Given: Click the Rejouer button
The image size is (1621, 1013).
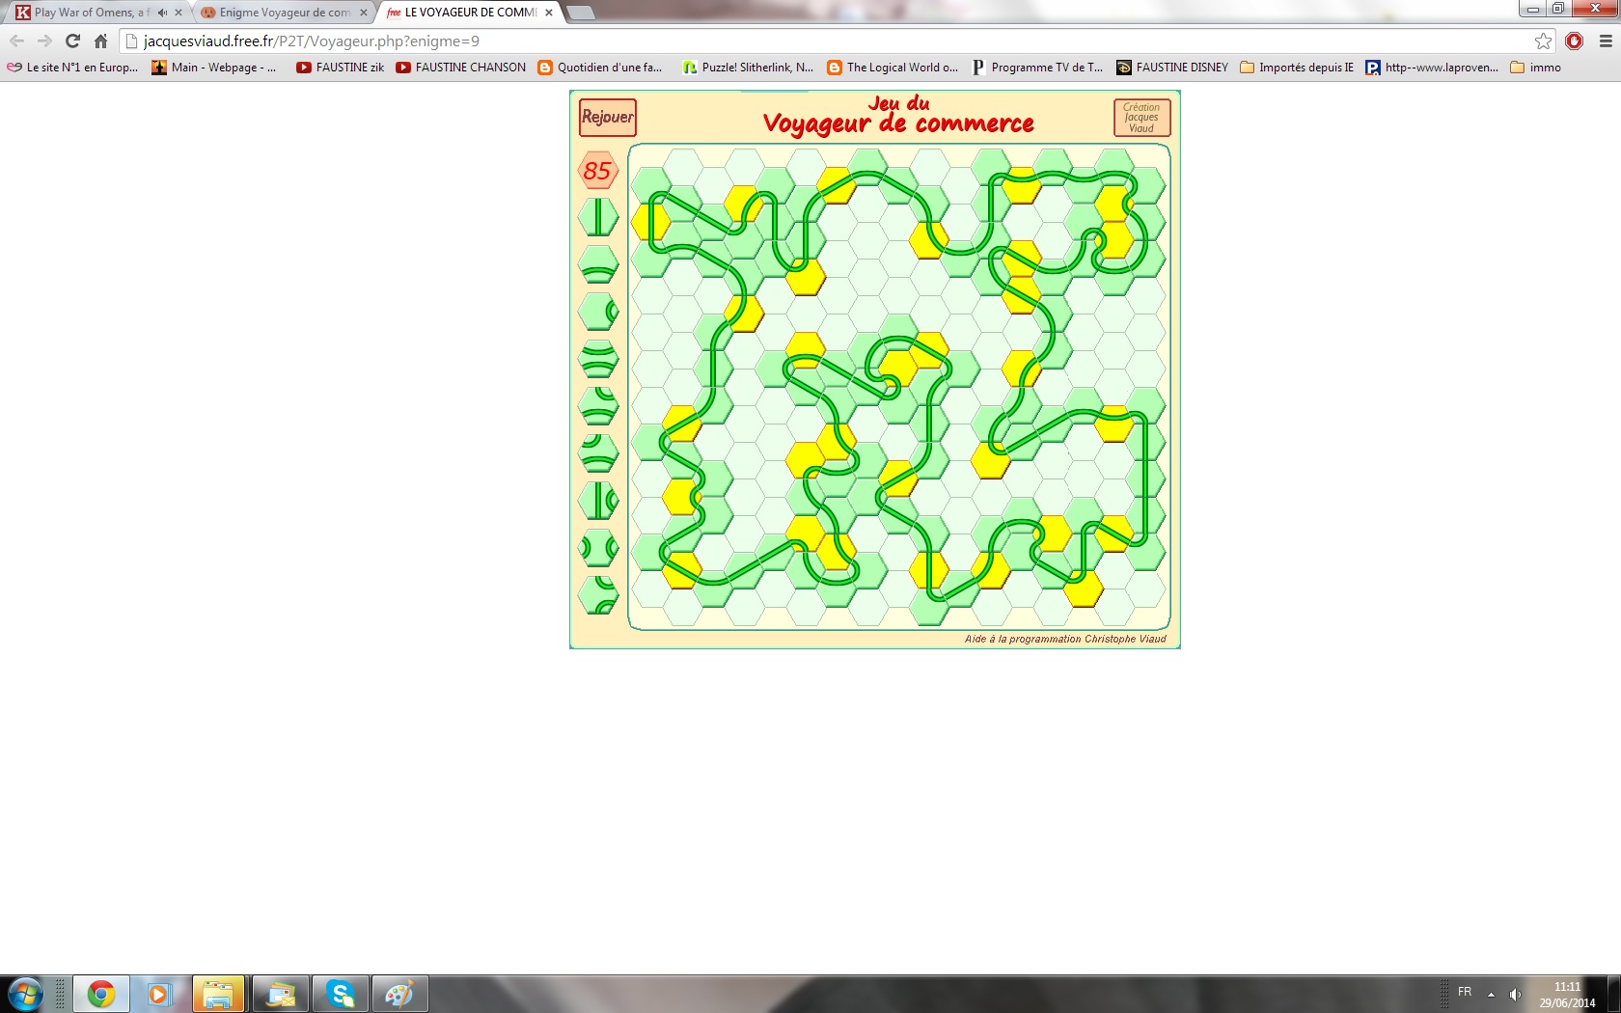Looking at the screenshot, I should pos(607,118).
